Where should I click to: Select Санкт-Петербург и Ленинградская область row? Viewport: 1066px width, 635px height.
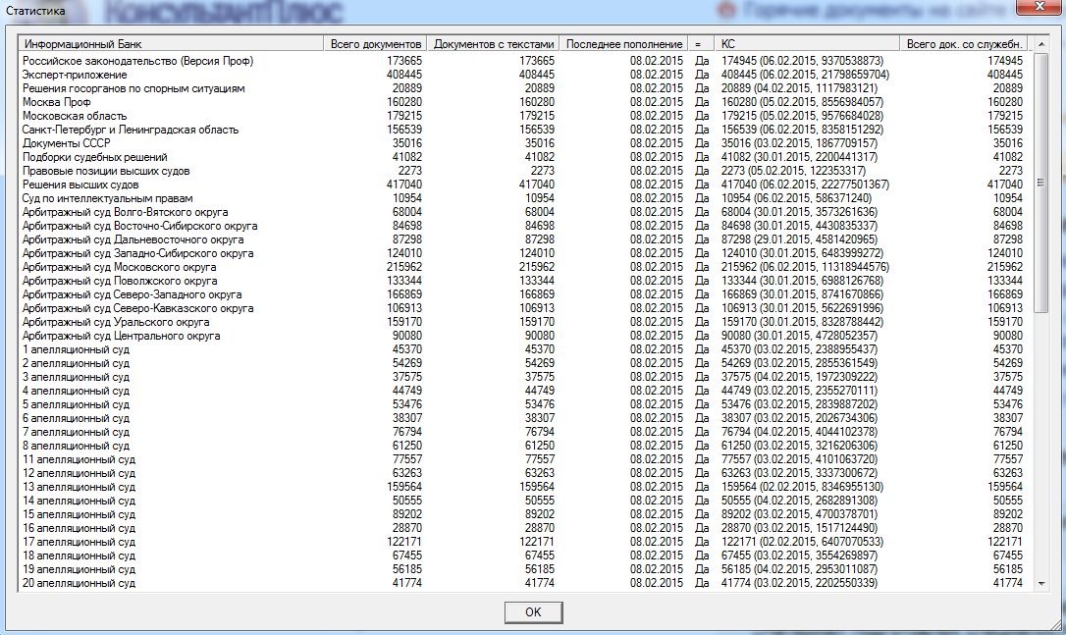click(523, 130)
